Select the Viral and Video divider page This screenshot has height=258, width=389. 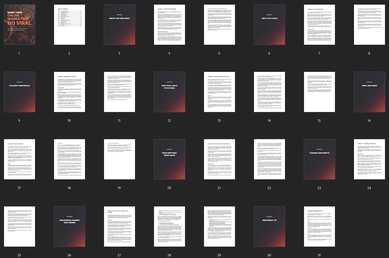[x=369, y=92]
